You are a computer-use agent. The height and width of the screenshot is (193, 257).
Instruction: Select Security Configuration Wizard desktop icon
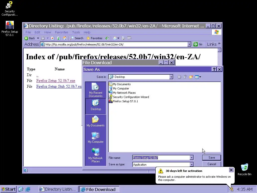click(x=10, y=9)
